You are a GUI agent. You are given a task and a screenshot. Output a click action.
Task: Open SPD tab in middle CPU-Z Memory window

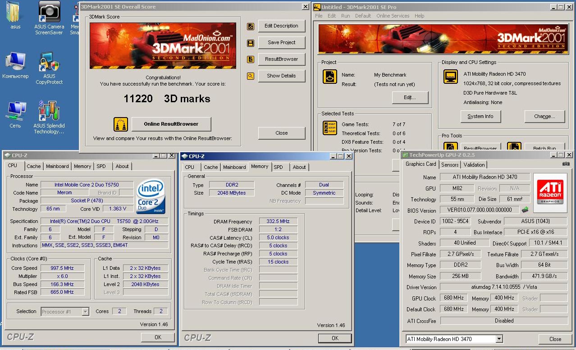tap(279, 167)
